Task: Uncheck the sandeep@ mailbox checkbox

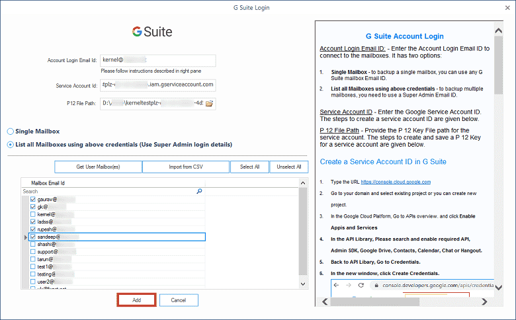Action: [x=33, y=237]
